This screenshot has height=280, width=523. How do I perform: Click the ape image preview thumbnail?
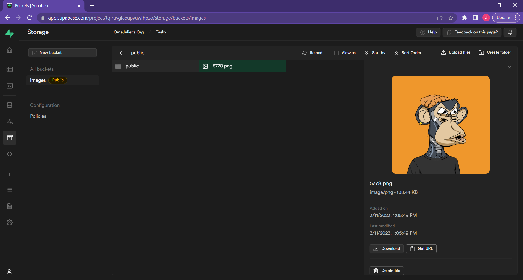tap(440, 125)
